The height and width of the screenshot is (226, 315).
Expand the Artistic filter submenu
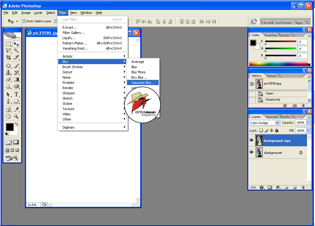point(93,56)
